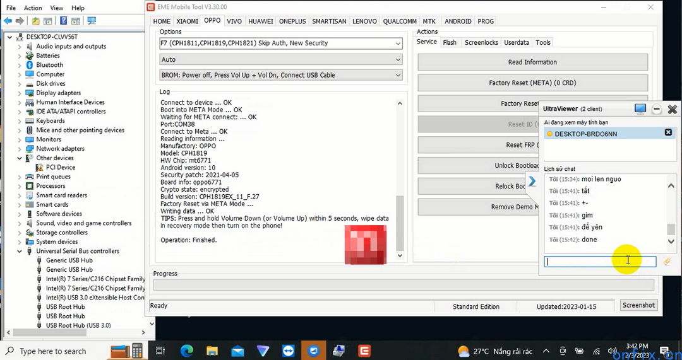Switch to the QUALCOMM tab
This screenshot has width=682, height=360.
coord(400,21)
